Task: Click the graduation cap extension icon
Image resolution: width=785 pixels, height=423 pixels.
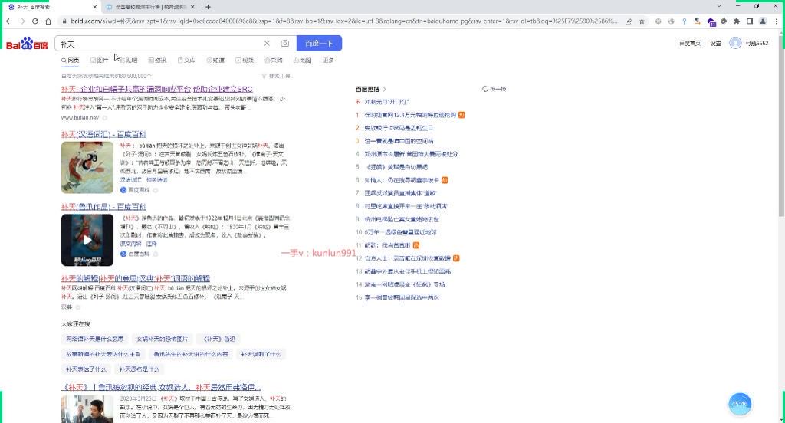Action: pyautogui.click(x=711, y=21)
